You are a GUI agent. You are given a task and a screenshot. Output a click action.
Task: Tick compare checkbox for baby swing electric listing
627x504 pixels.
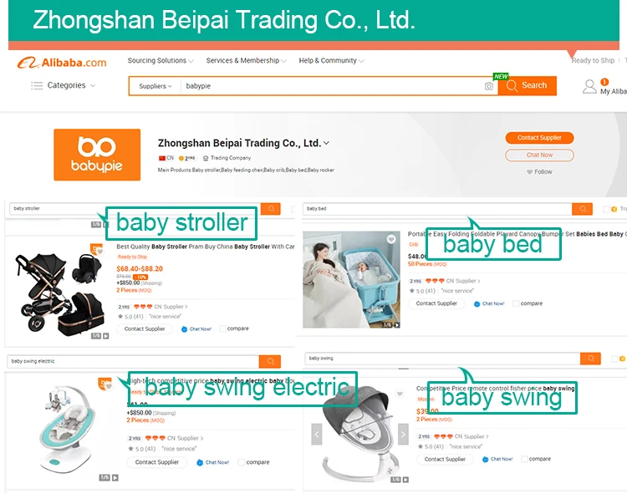(x=241, y=462)
